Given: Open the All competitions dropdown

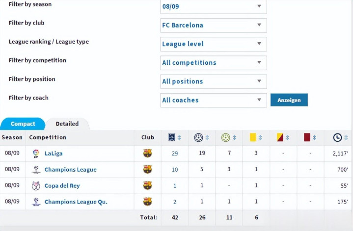Looking at the screenshot, I should (214, 63).
